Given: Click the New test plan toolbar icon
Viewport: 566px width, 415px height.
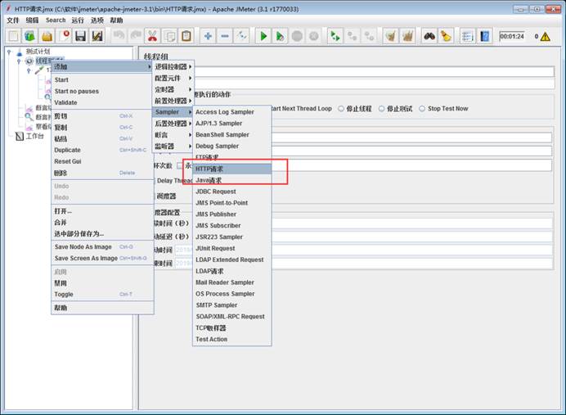Looking at the screenshot, I should click(13, 36).
